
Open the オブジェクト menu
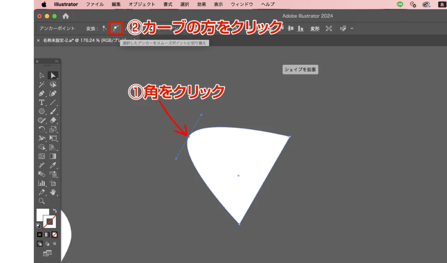[141, 4]
